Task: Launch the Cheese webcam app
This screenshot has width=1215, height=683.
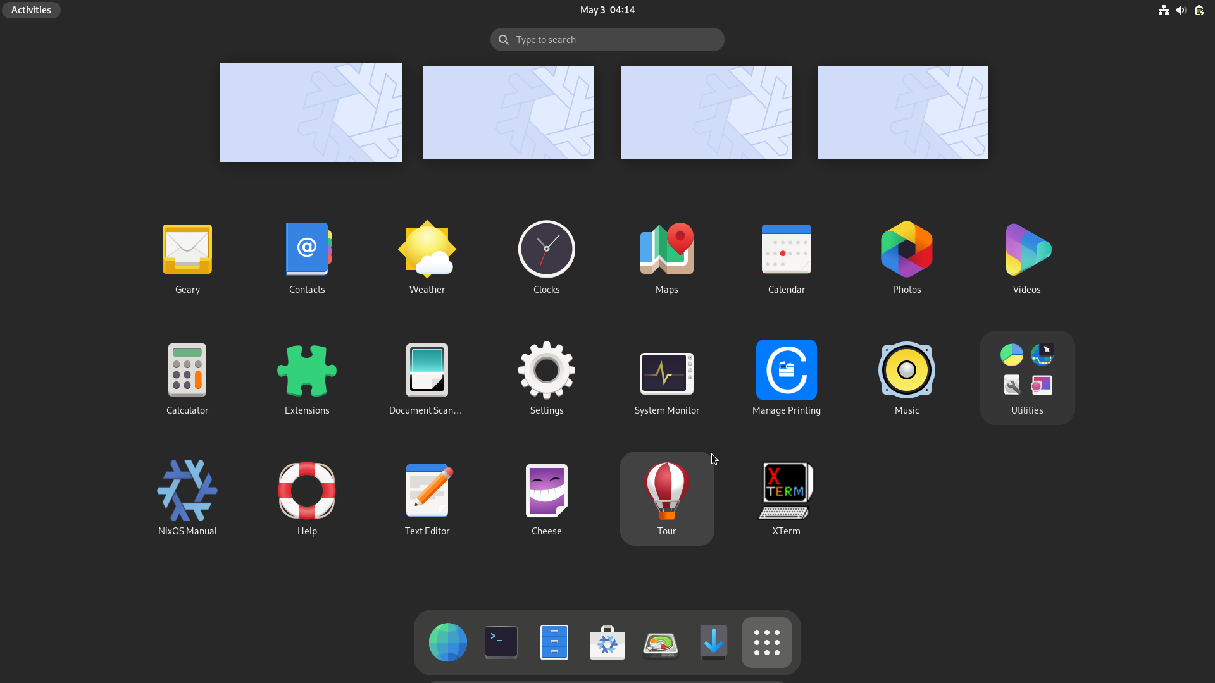Action: click(547, 491)
